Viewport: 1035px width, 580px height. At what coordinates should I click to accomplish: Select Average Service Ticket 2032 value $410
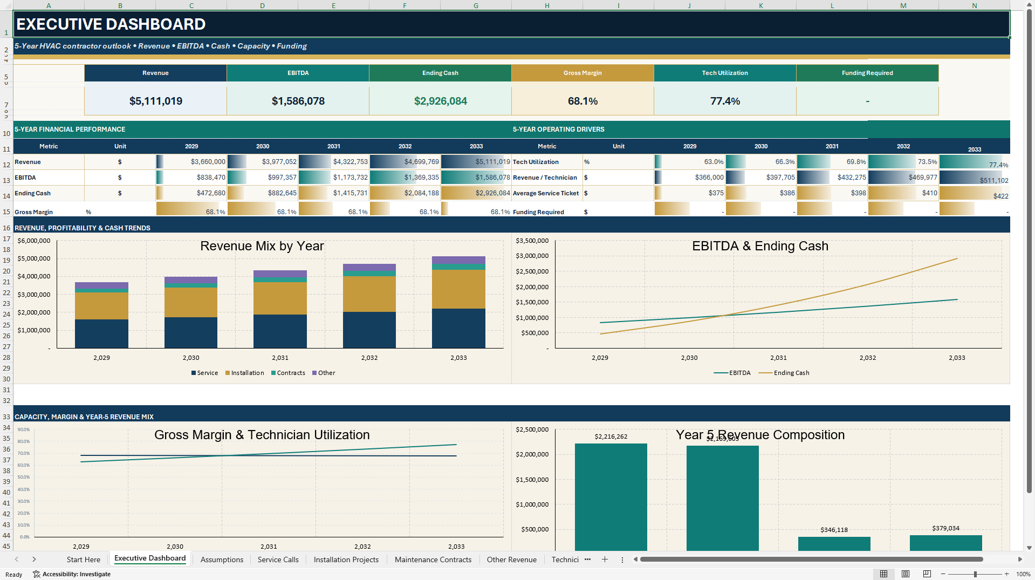(x=903, y=193)
